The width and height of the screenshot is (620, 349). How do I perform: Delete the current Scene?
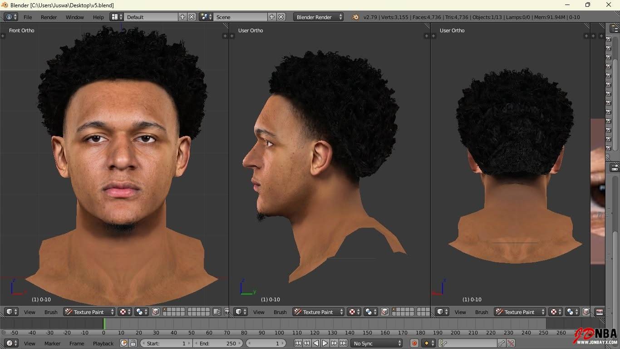[281, 17]
